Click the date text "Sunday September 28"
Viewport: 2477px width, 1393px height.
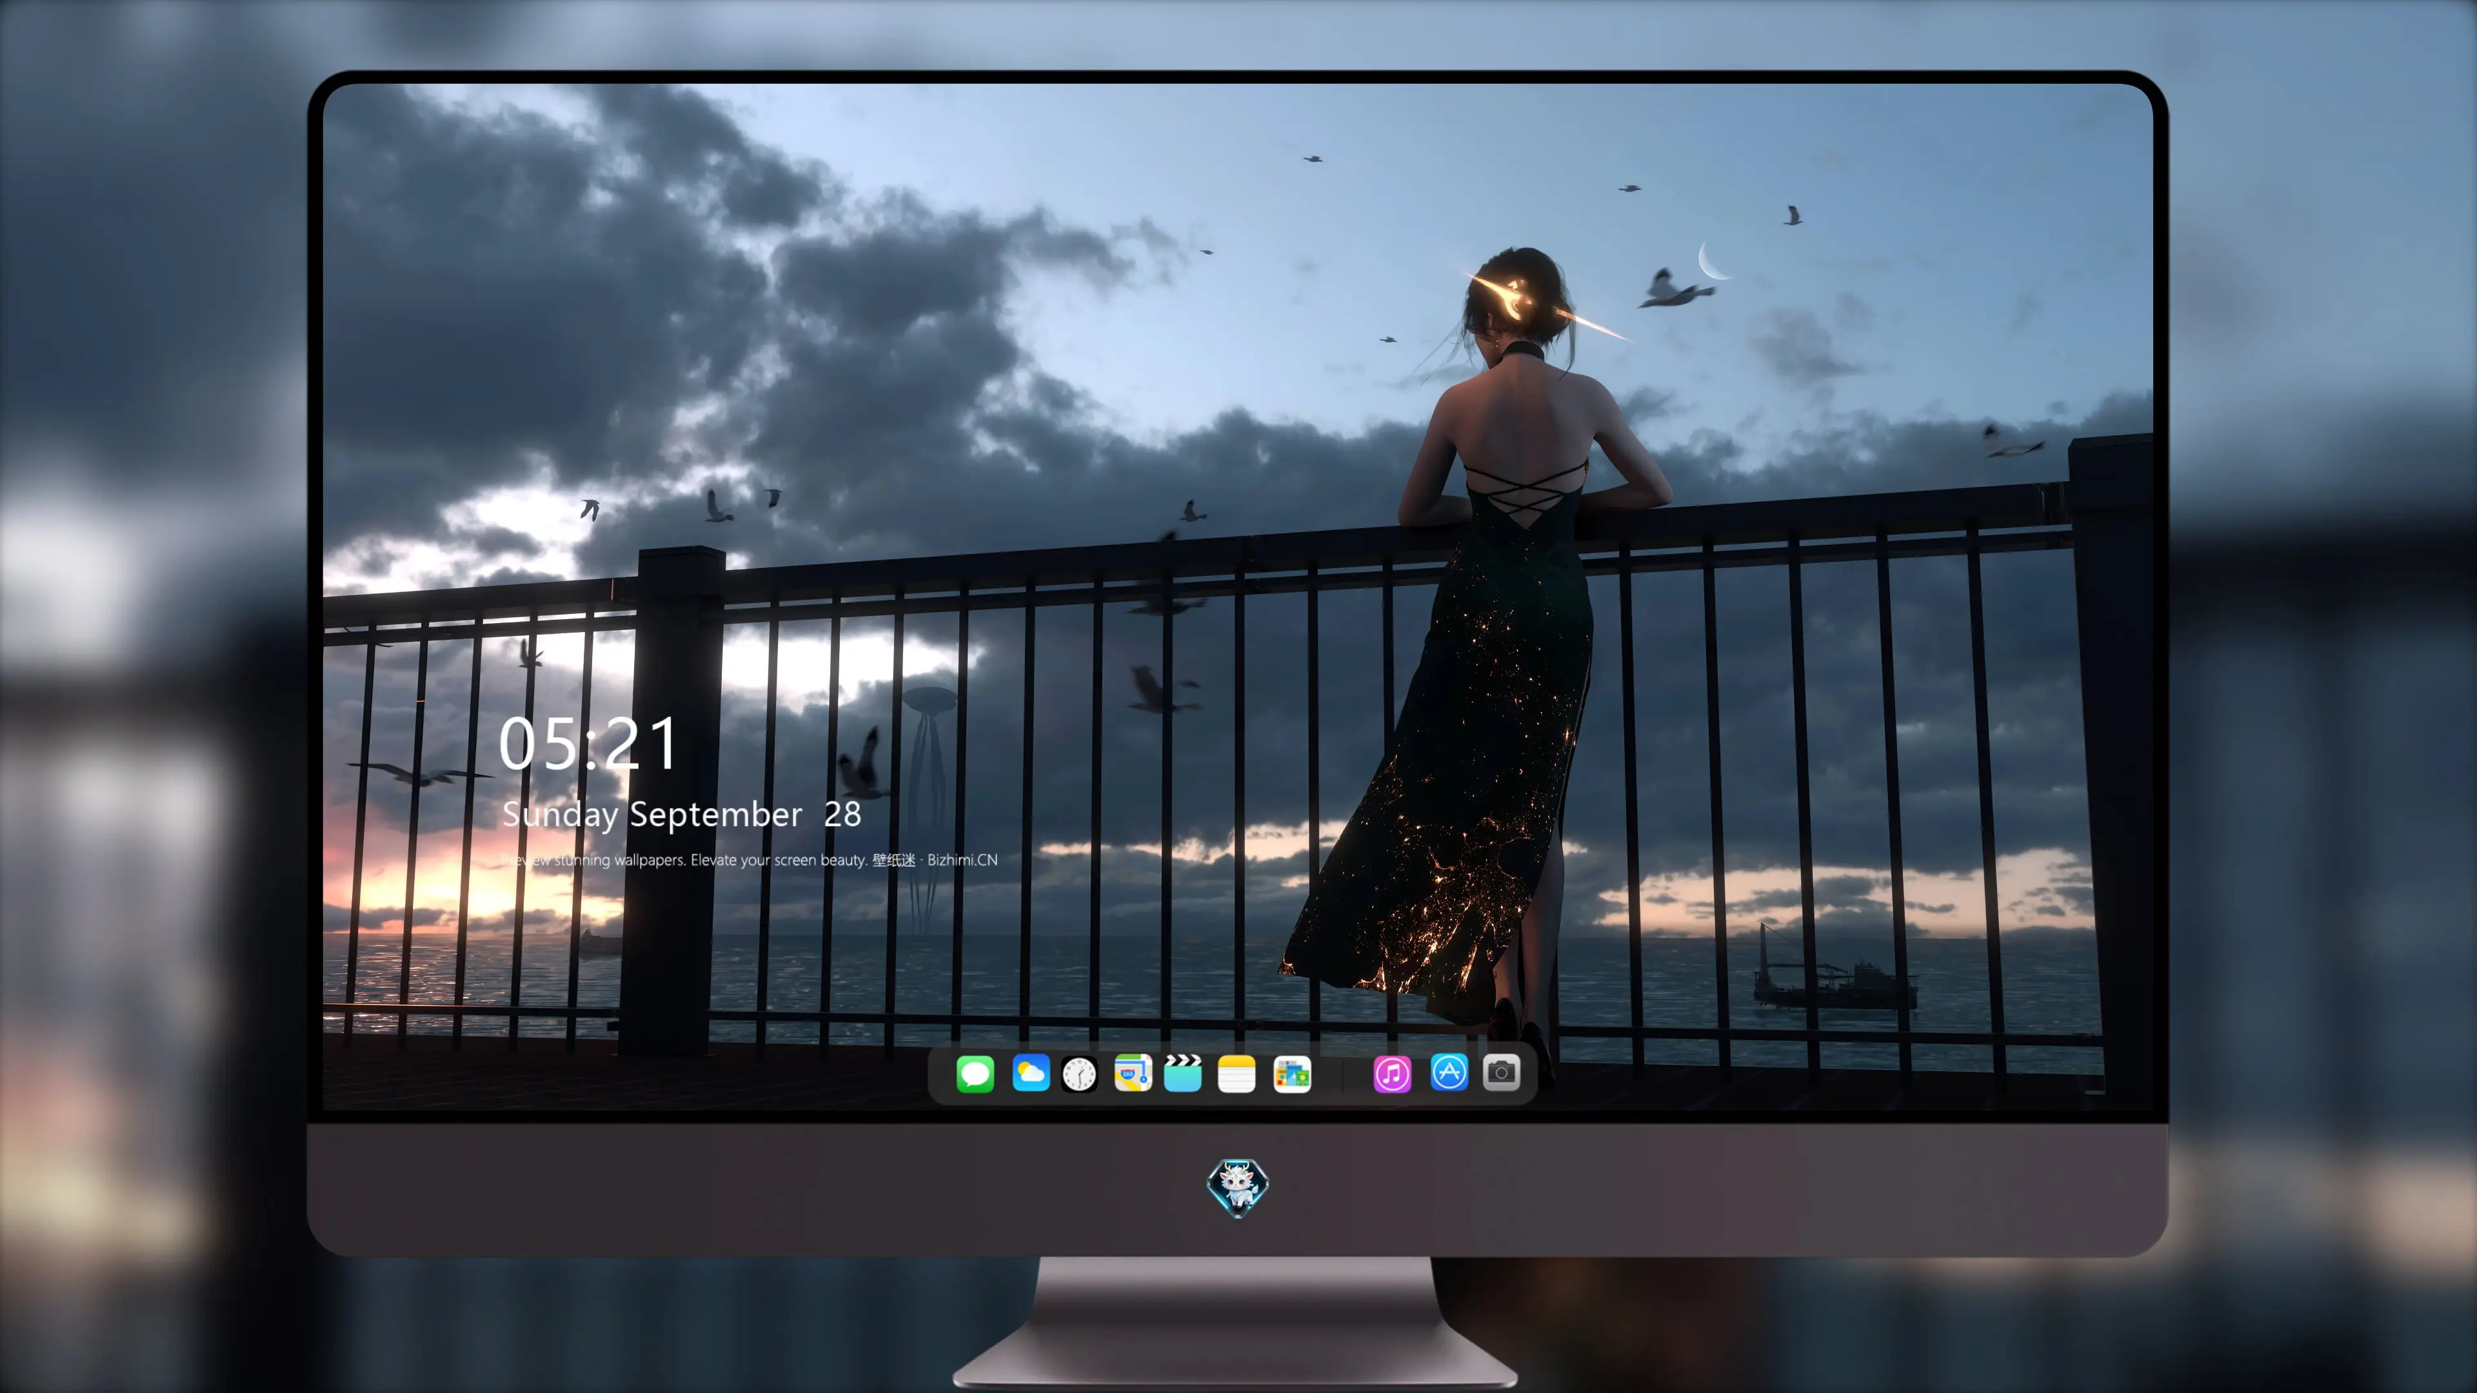pos(682,815)
